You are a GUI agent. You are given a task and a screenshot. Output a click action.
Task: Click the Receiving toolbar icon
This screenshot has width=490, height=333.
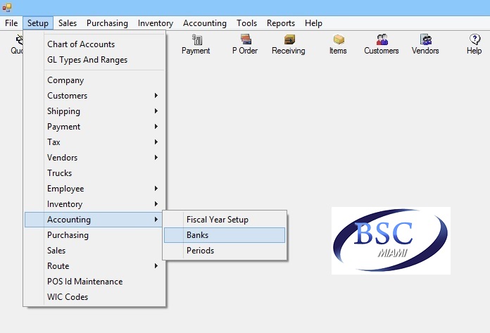289,44
